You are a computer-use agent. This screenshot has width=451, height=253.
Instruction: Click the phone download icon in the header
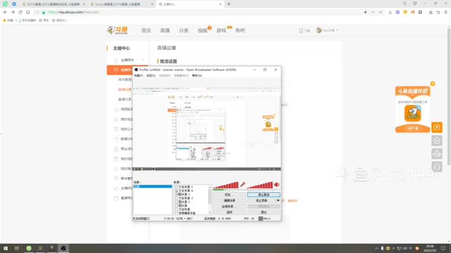[x=301, y=30]
